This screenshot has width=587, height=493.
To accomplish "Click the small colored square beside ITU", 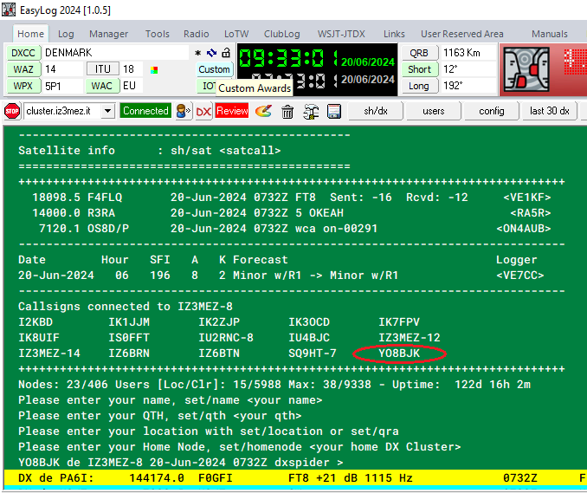I will tap(154, 69).
